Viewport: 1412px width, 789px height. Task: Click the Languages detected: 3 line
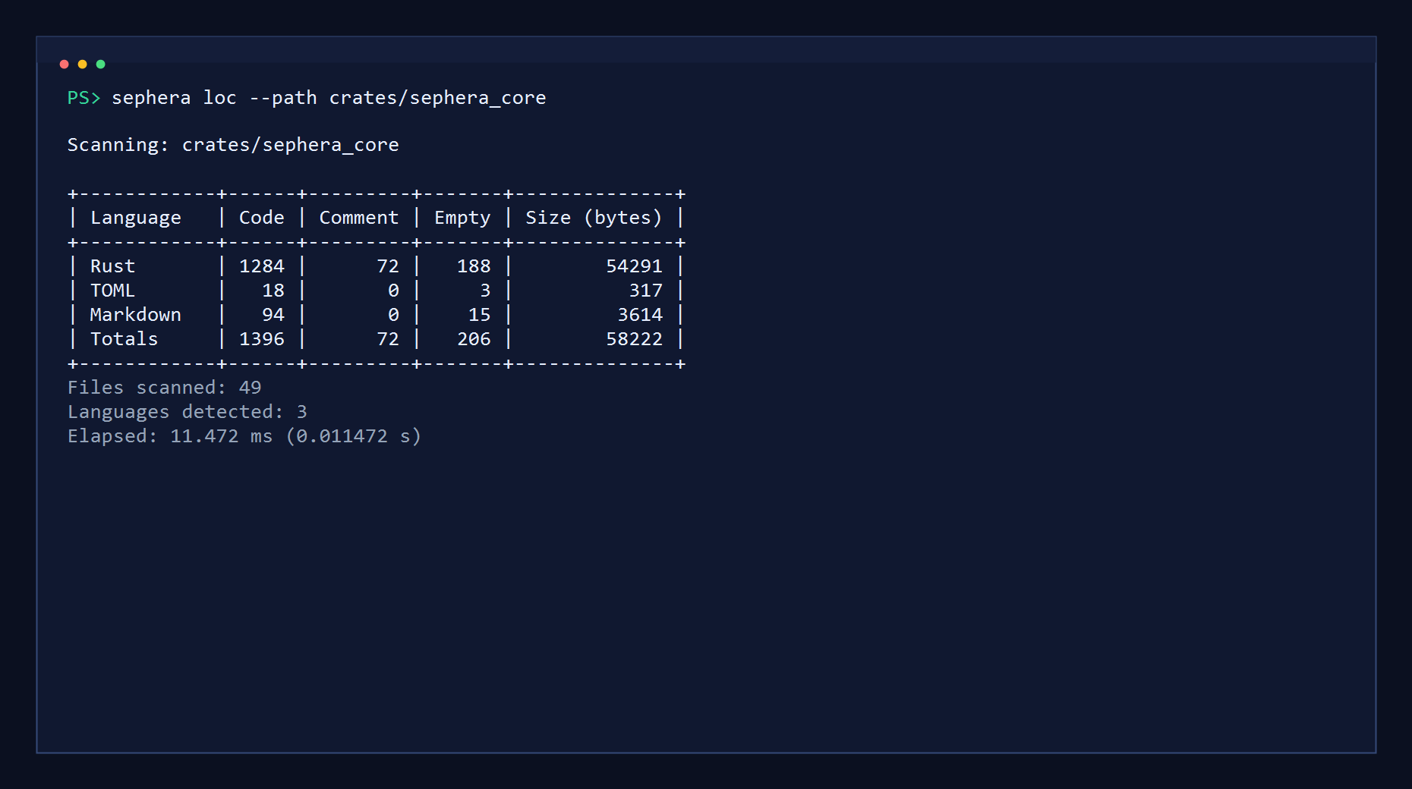tap(187, 411)
